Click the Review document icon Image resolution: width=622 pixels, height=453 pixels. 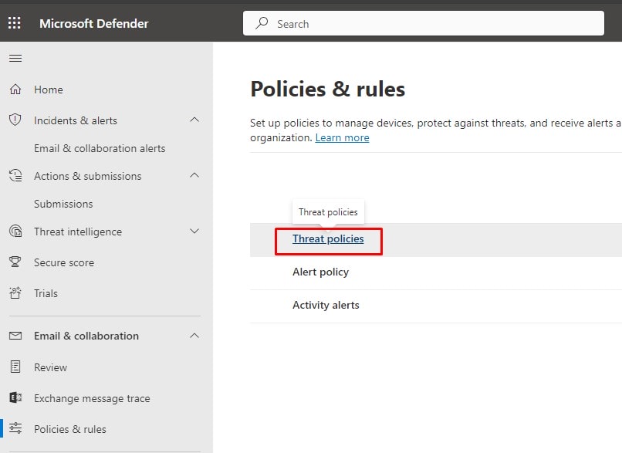point(15,367)
